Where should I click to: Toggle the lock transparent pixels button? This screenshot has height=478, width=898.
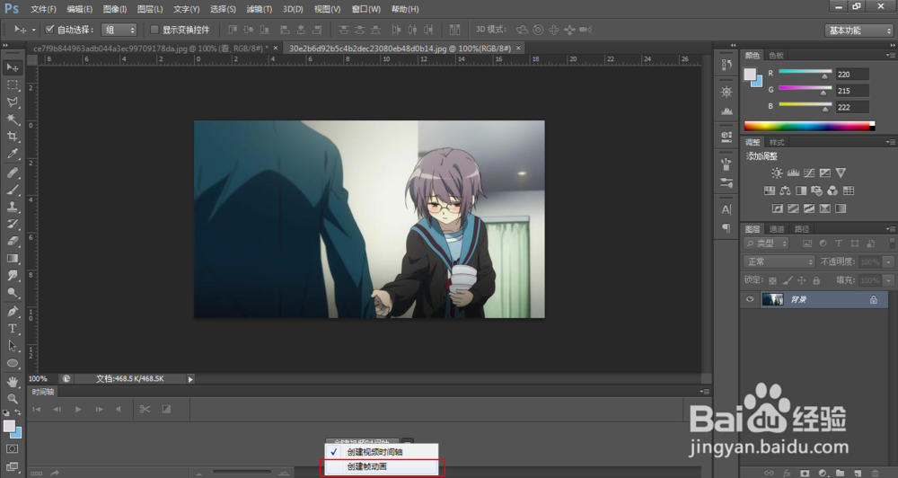[772, 280]
